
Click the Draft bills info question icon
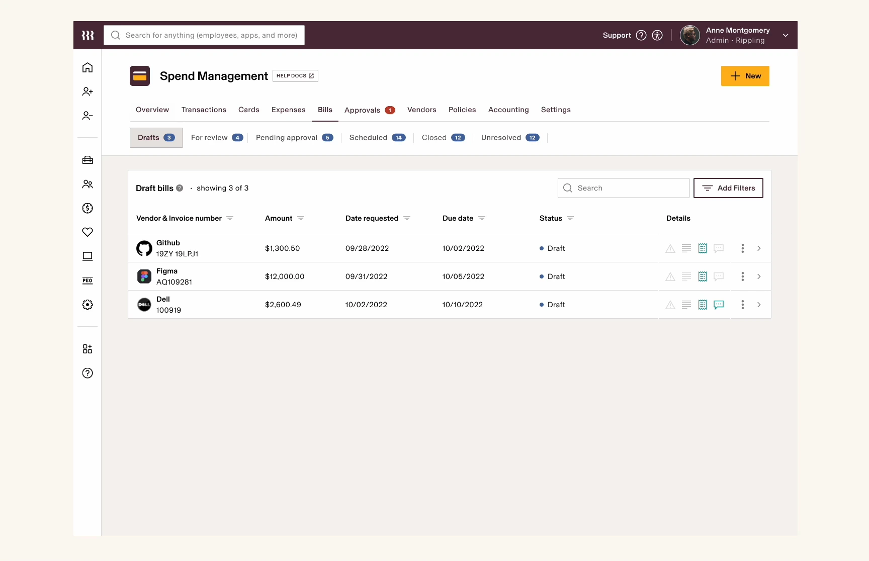click(x=180, y=188)
